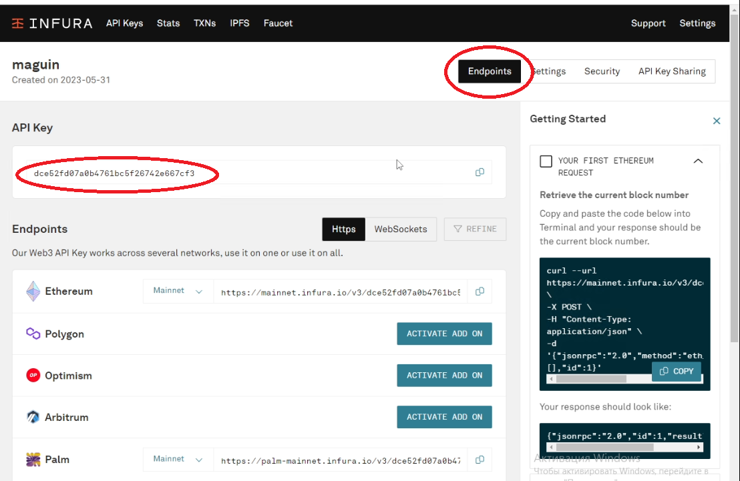Activate the Polygon add-on

[x=444, y=333]
